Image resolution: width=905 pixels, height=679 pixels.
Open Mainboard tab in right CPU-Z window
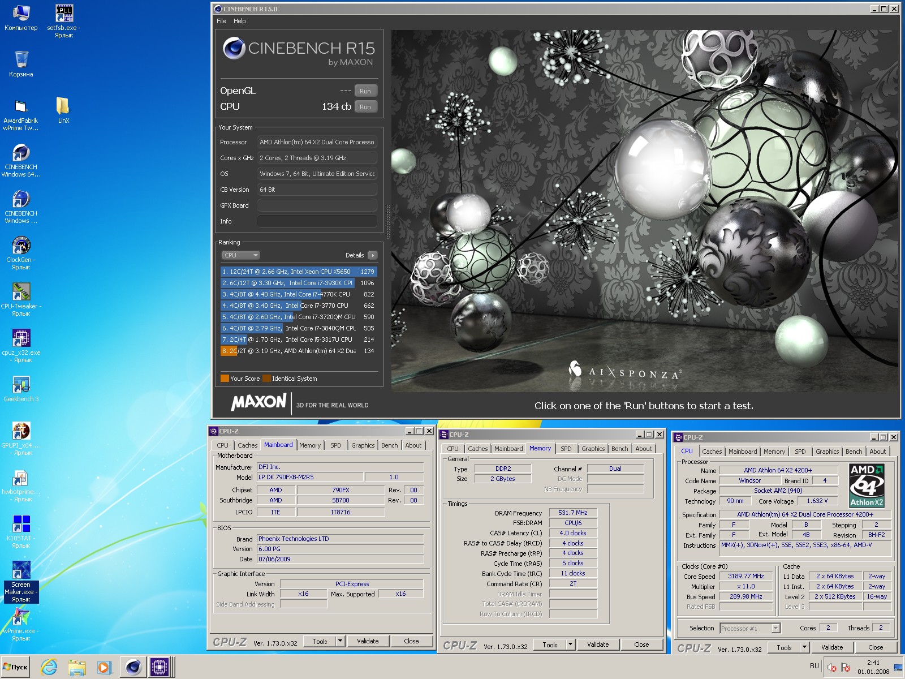[743, 452]
